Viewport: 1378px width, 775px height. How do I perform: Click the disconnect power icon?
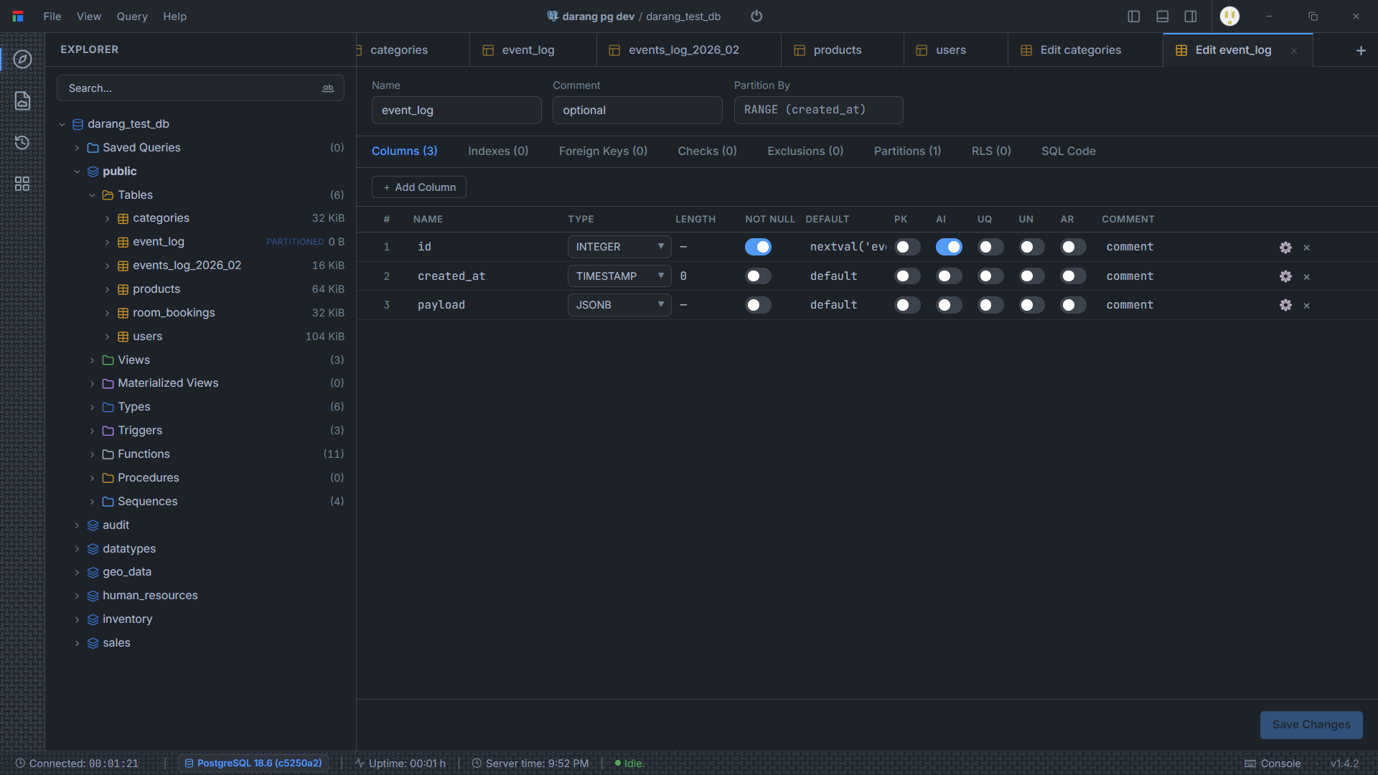pyautogui.click(x=756, y=16)
